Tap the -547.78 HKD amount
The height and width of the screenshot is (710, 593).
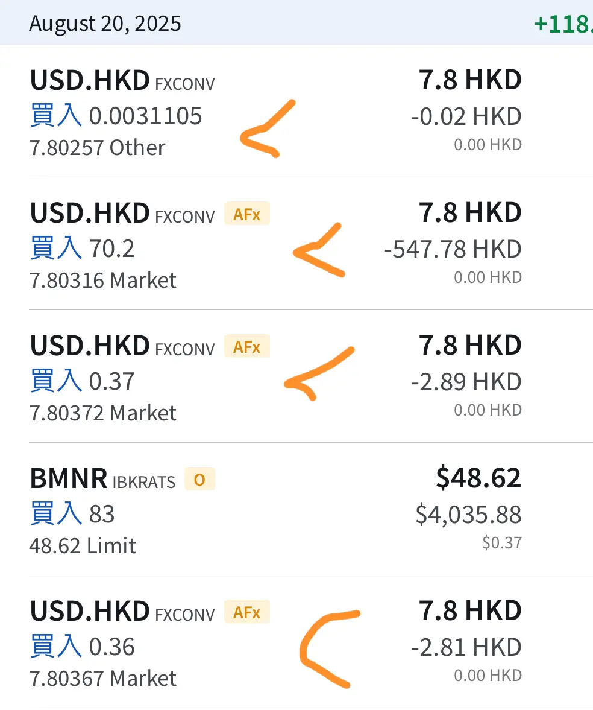[x=453, y=249]
